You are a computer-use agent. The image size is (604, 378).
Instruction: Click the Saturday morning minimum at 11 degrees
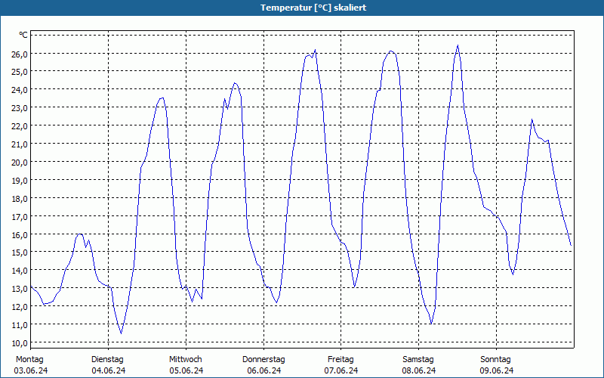(x=431, y=324)
